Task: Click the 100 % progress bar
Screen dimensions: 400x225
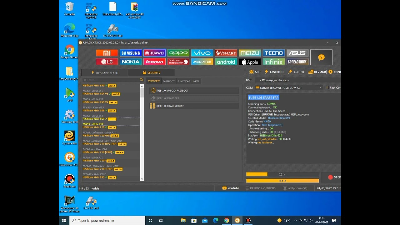Action: coord(282,181)
